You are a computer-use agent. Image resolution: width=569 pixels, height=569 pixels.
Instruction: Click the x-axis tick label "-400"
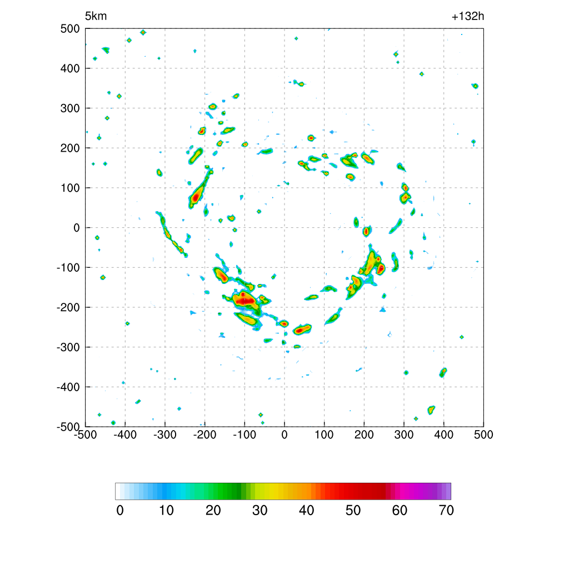pyautogui.click(x=125, y=435)
